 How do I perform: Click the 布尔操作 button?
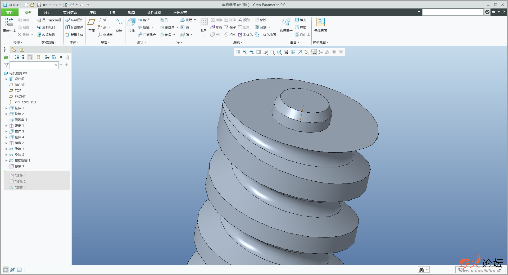pos(74,20)
